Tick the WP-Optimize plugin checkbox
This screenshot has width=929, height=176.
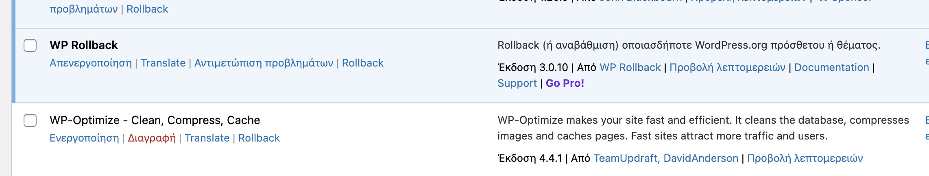[x=30, y=120]
